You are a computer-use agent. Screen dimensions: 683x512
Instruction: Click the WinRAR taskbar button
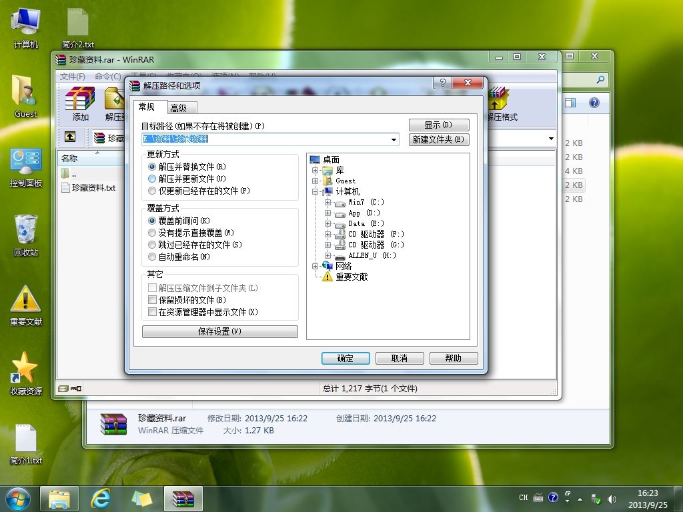tap(183, 499)
